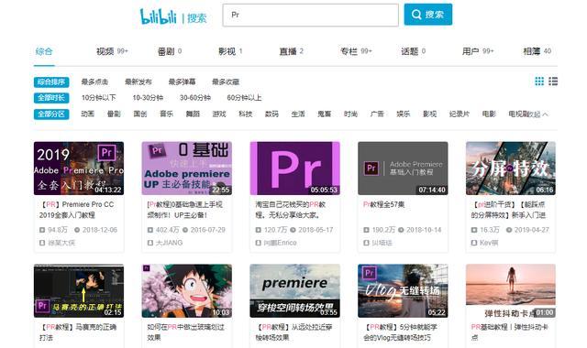Filter by 鬼畜 category
This screenshot has height=348, width=587.
coord(324,114)
